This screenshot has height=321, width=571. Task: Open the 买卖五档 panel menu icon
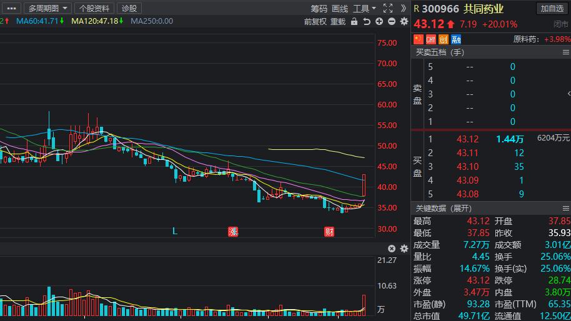click(x=565, y=52)
